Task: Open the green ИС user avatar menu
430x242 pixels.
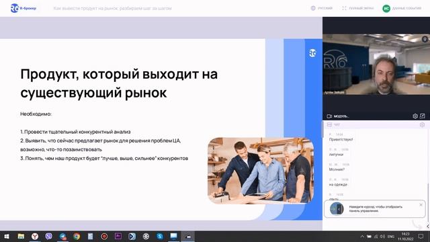Action: click(386, 9)
